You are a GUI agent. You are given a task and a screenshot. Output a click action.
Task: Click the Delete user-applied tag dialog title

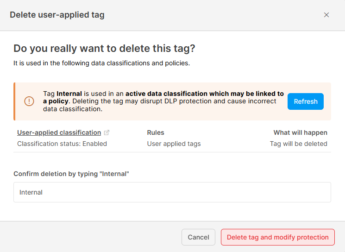coord(57,15)
